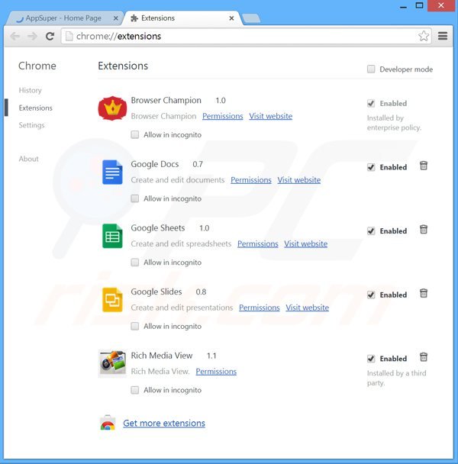View Google Docs Permissions
This screenshot has height=464, width=458.
(251, 180)
